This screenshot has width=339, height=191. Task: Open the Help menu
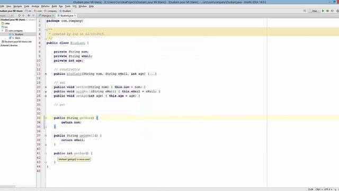point(91,6)
